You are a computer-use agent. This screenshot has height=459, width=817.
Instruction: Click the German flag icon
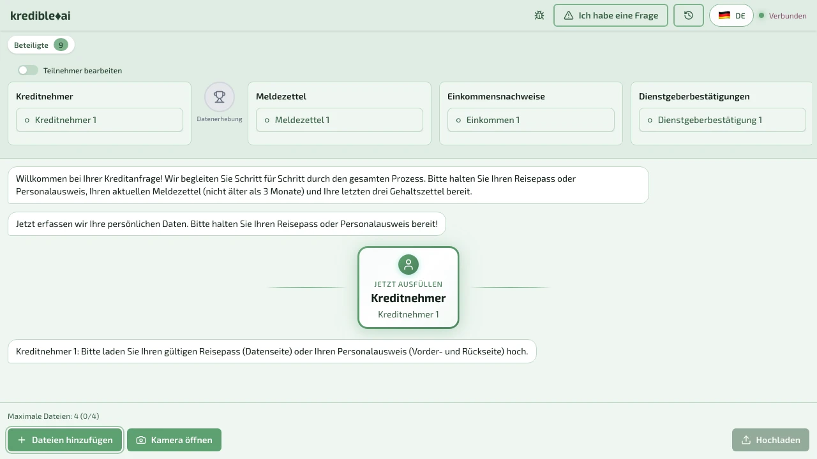724,15
